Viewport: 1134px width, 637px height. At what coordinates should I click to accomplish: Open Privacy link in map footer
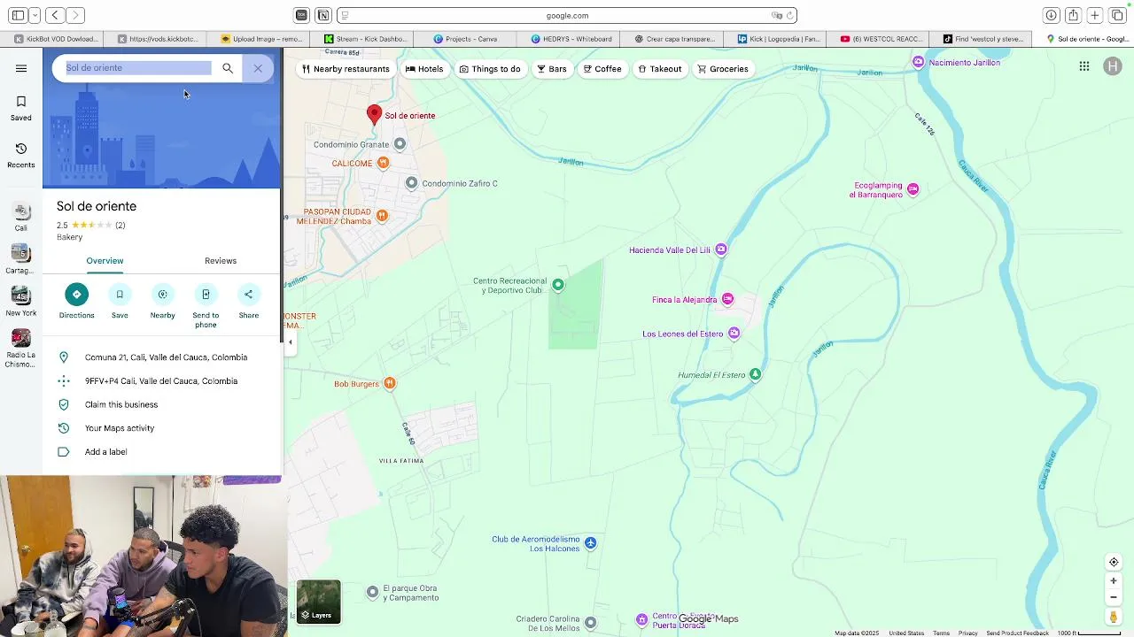point(967,633)
